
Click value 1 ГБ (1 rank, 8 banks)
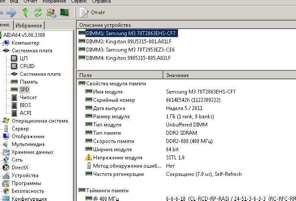click(x=190, y=117)
